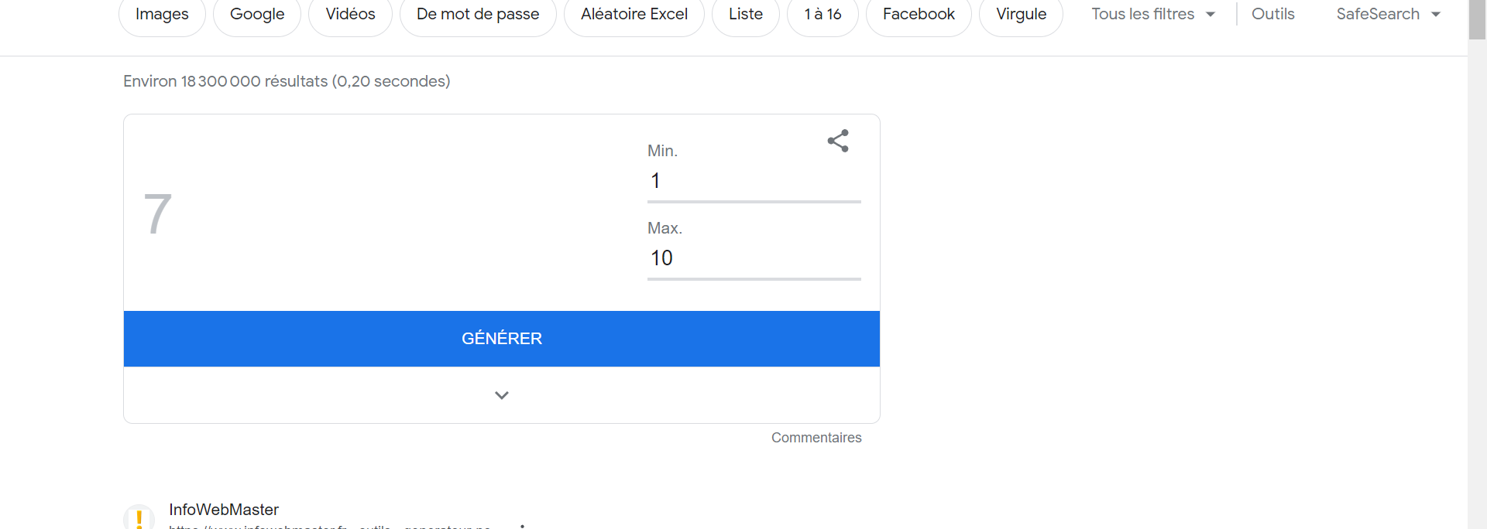Expand the generator card chevron
1487x529 pixels.
coord(502,395)
